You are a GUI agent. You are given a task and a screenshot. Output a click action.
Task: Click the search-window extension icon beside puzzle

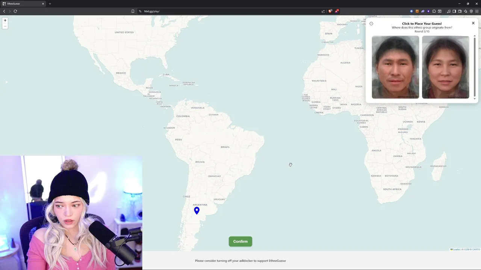(440, 11)
